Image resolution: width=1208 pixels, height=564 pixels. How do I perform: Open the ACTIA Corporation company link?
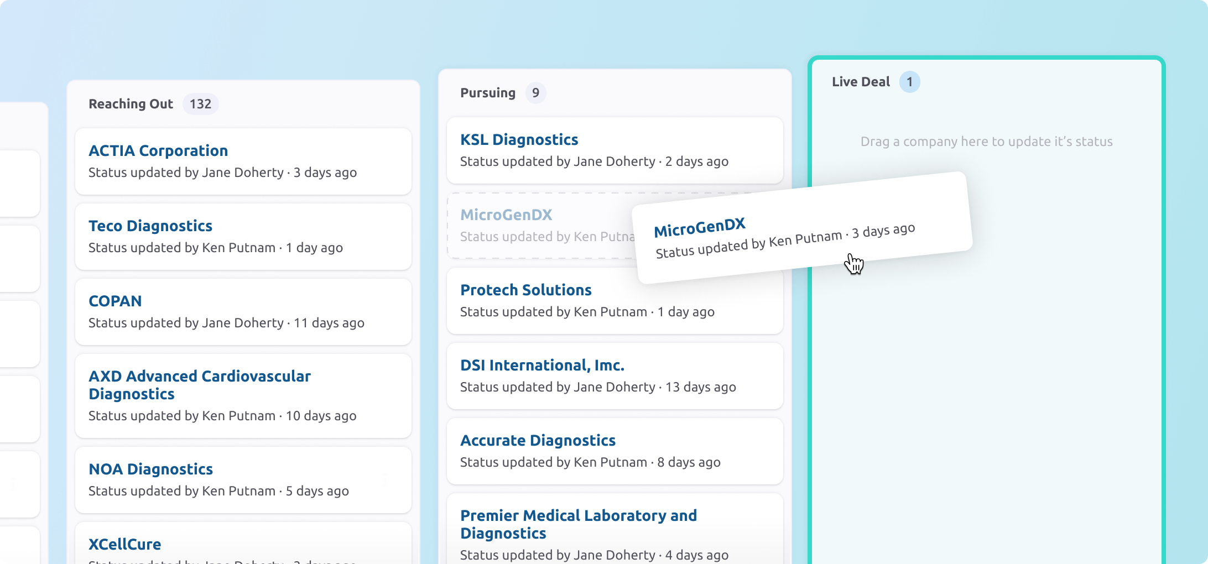tap(158, 150)
